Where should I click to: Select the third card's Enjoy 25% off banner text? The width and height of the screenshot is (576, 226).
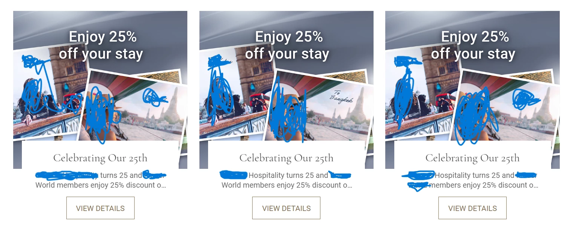[x=473, y=45]
